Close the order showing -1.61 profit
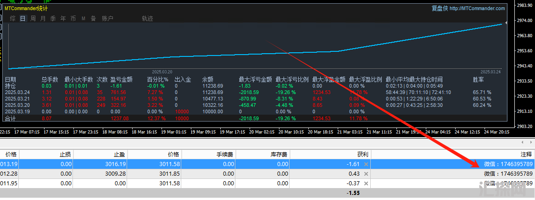Viewport: 535px width, 200px height. click(366, 164)
